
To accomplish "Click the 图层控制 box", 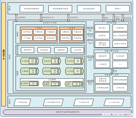I will [x=27, y=50].
